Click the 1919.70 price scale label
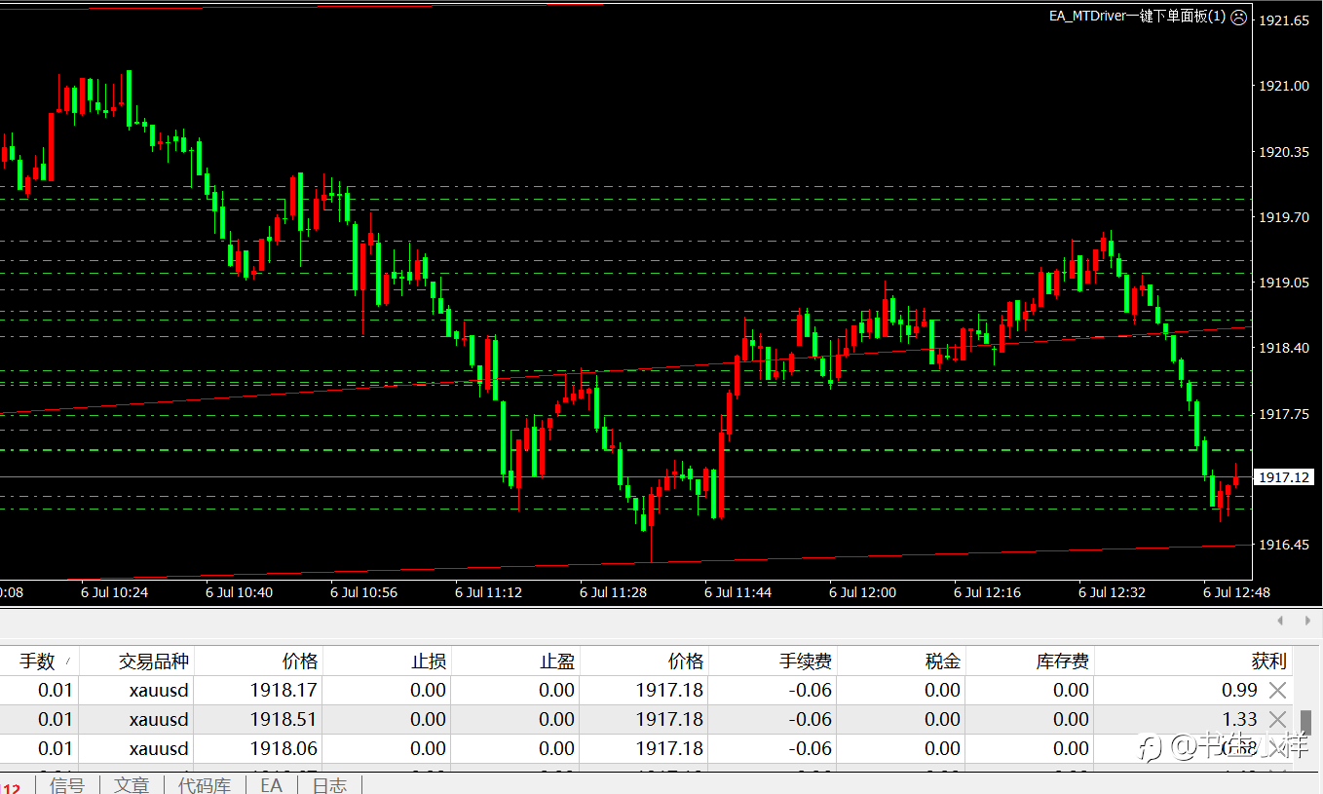The height and width of the screenshot is (794, 1323). coord(1284,217)
